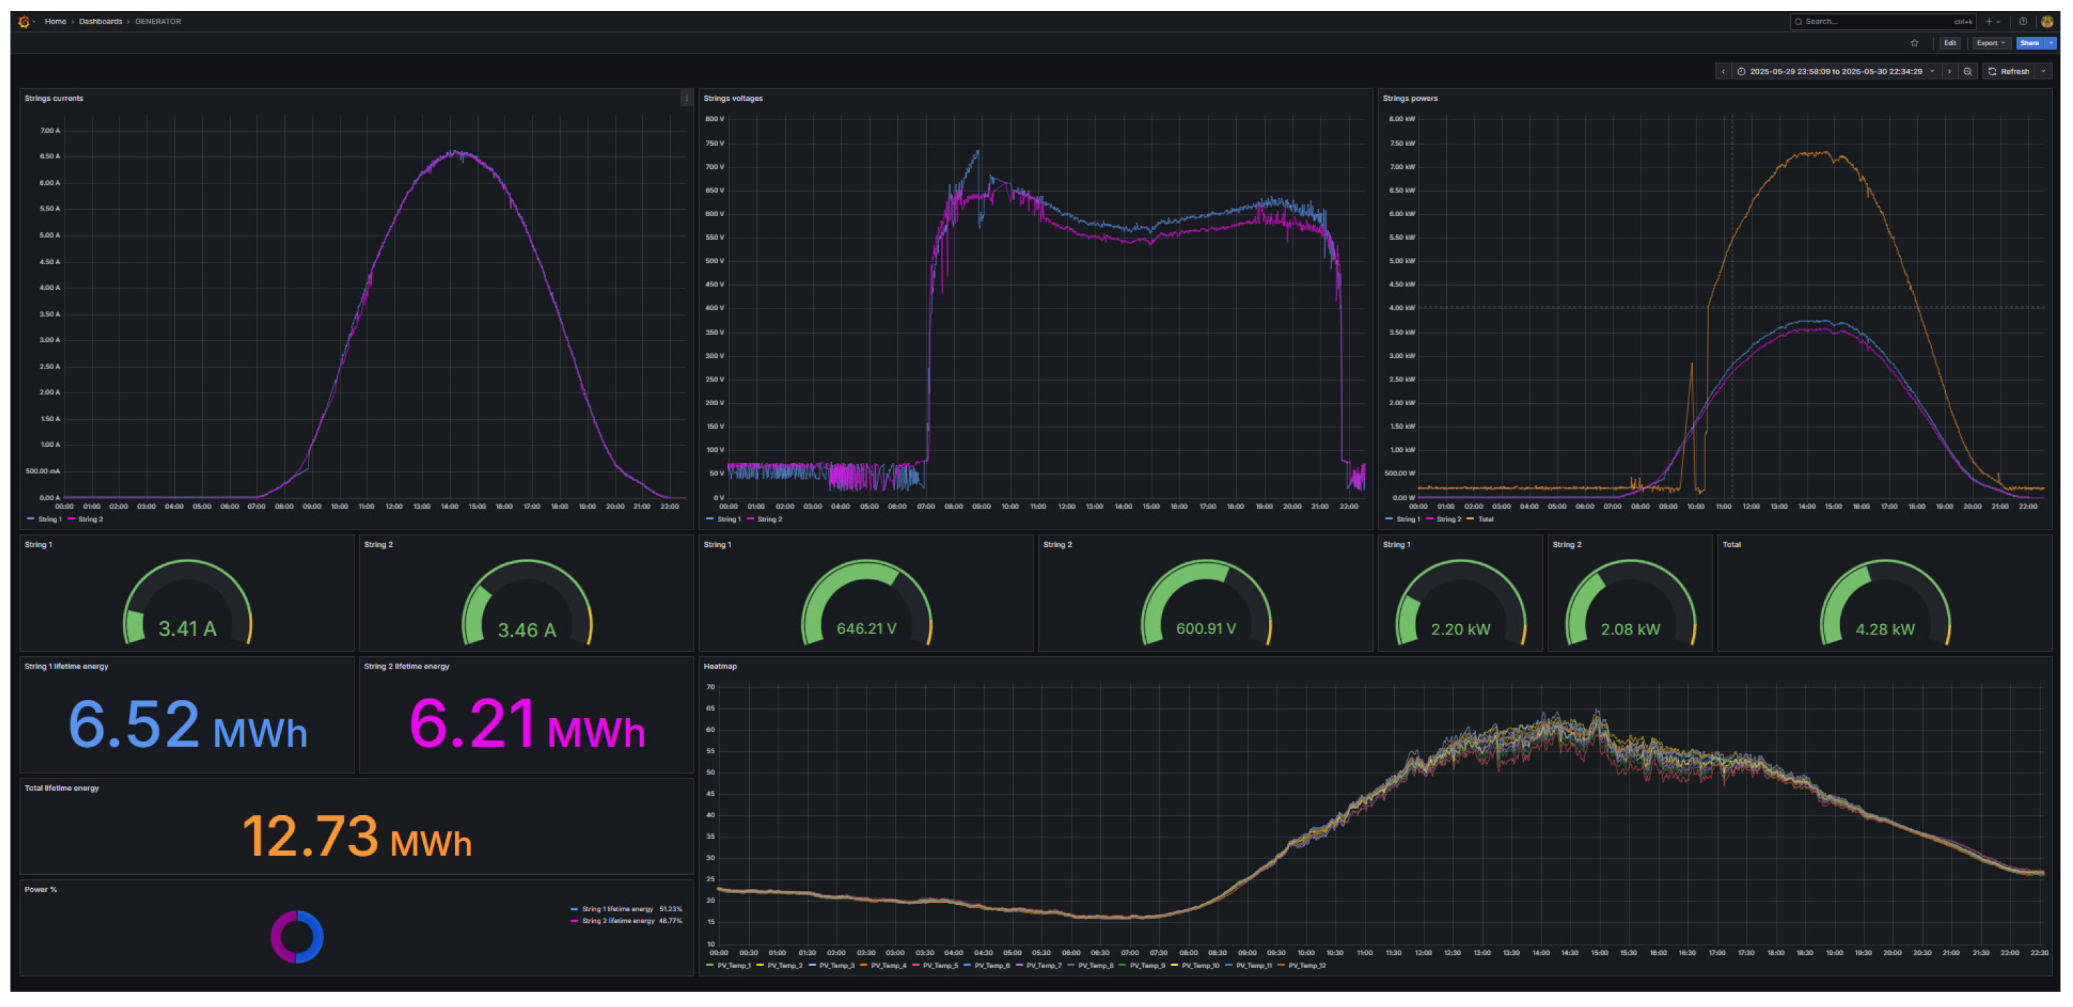The image size is (2073, 1007).
Task: Click the Edit dashboard button
Action: [x=1950, y=44]
